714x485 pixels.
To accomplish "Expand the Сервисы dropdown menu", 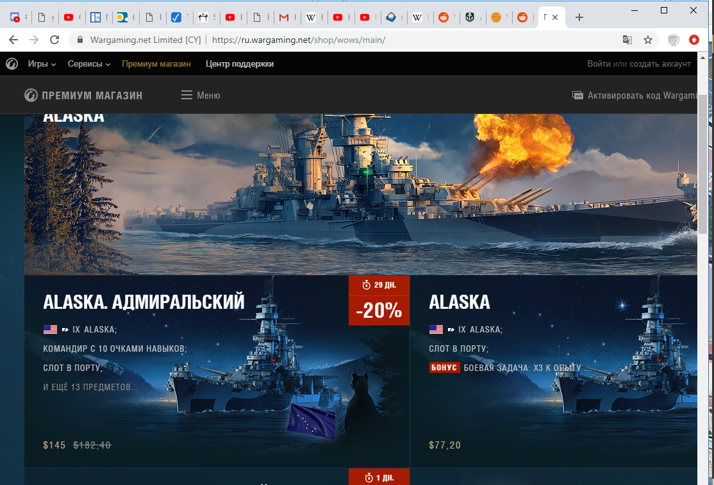I will coord(89,64).
